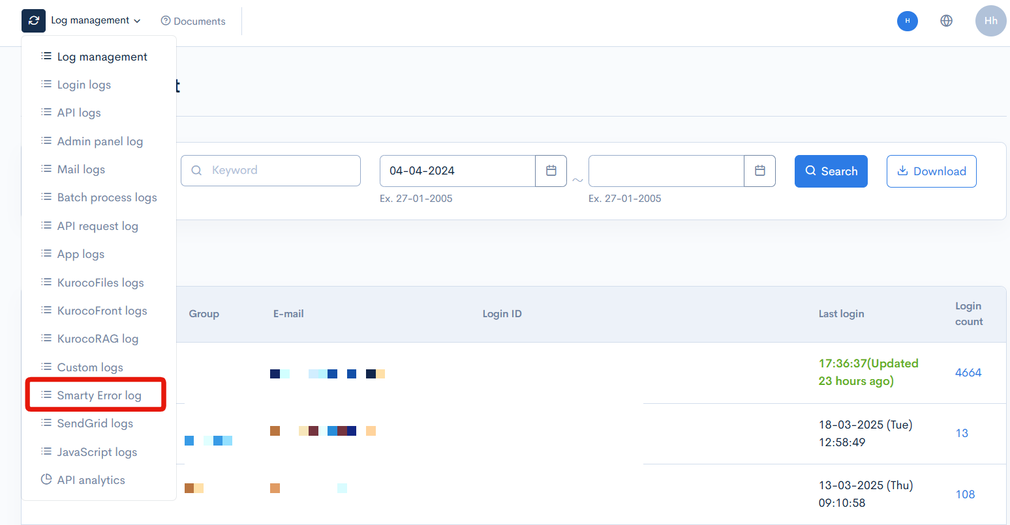Image resolution: width=1010 pixels, height=525 pixels.
Task: Click the Hh user avatar
Action: 990,20
